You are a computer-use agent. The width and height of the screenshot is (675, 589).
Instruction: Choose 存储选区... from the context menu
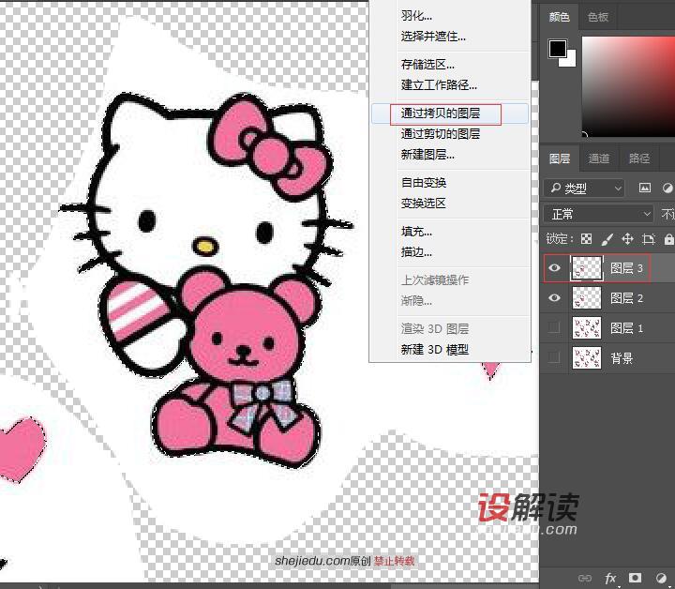coord(427,65)
